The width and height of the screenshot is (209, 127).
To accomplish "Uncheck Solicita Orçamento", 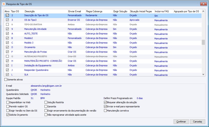I will (x=8, y=115).
